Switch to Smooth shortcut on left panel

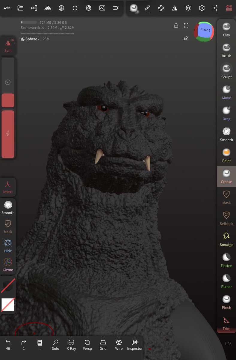pos(8,208)
